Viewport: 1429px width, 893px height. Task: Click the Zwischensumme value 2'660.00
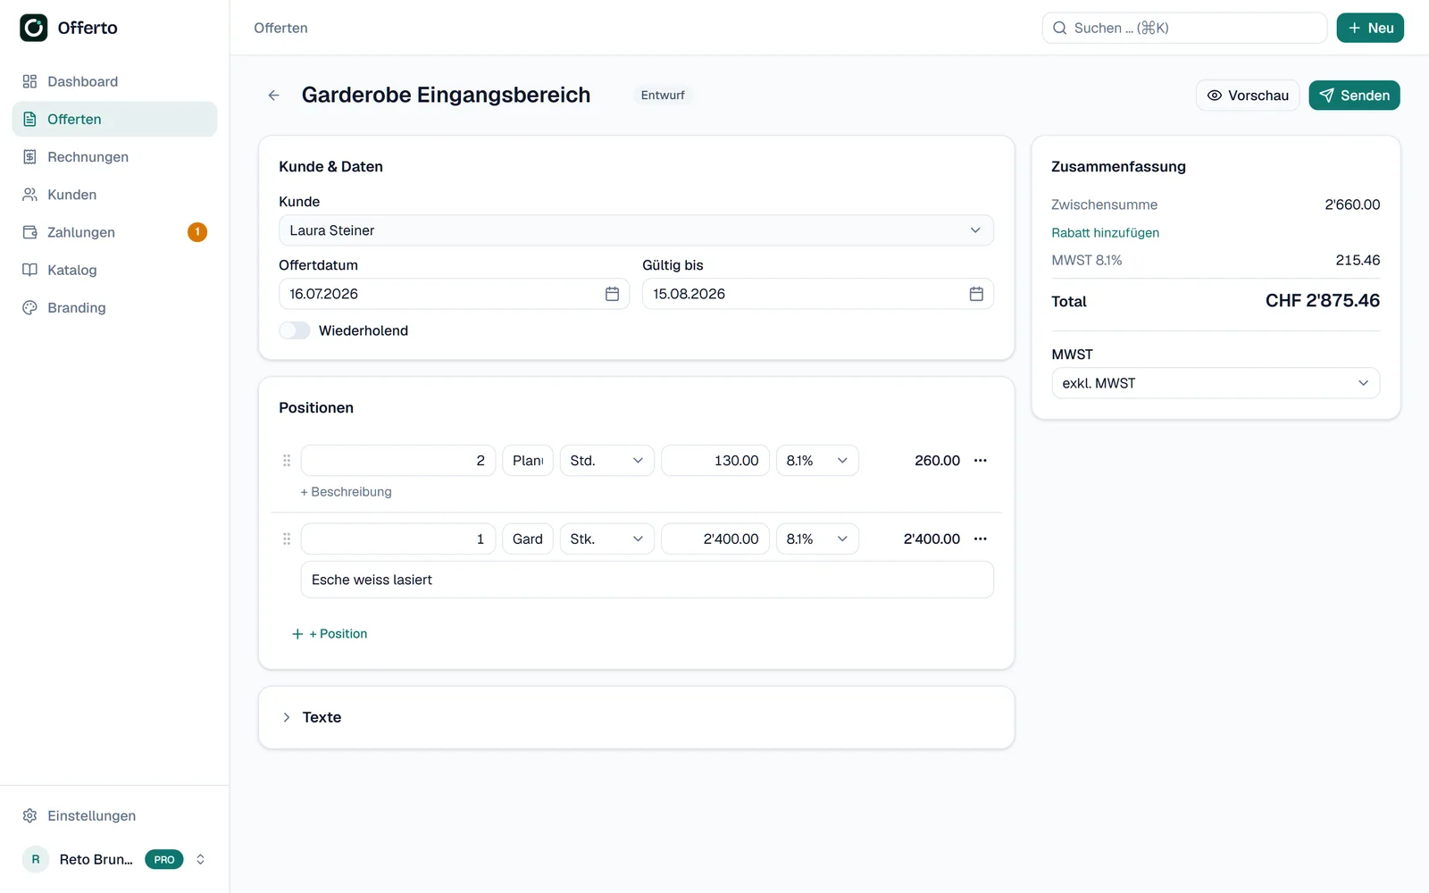[x=1352, y=204]
